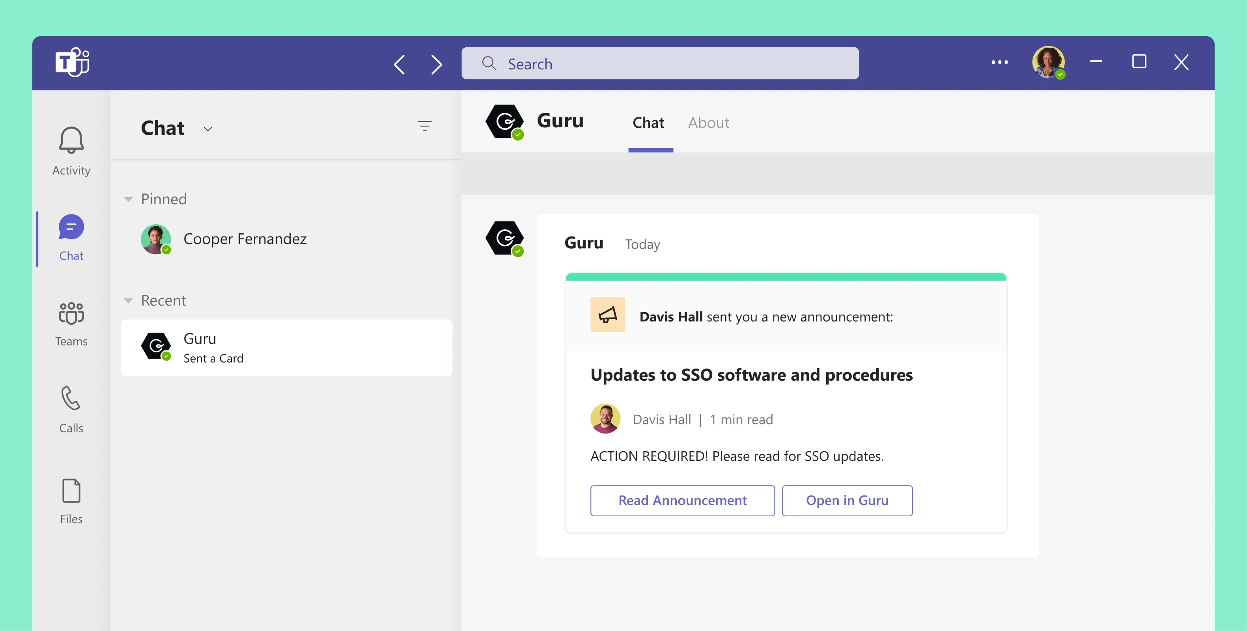Click the Guru bot hexagon avatar

504,121
